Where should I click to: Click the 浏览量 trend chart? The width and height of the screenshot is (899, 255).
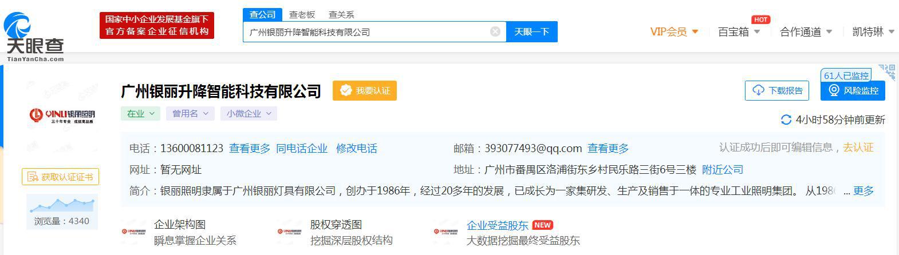[x=62, y=205]
